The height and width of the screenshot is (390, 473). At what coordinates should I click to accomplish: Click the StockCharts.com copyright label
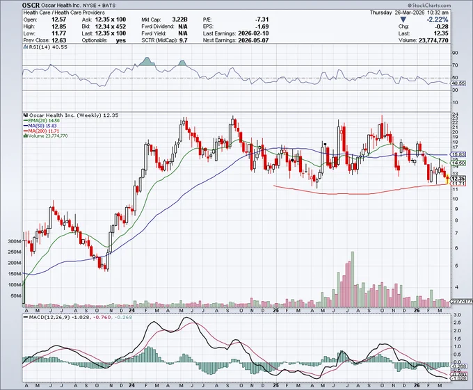click(x=429, y=6)
